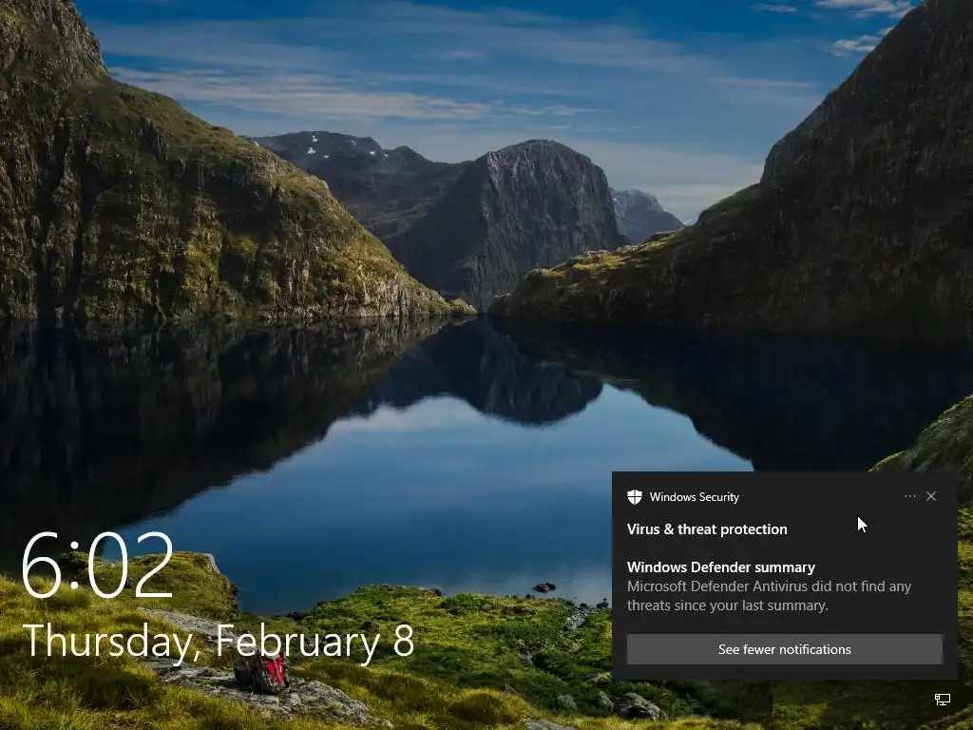Click the Windows Defender summary title
This screenshot has height=730, width=973.
(x=721, y=567)
